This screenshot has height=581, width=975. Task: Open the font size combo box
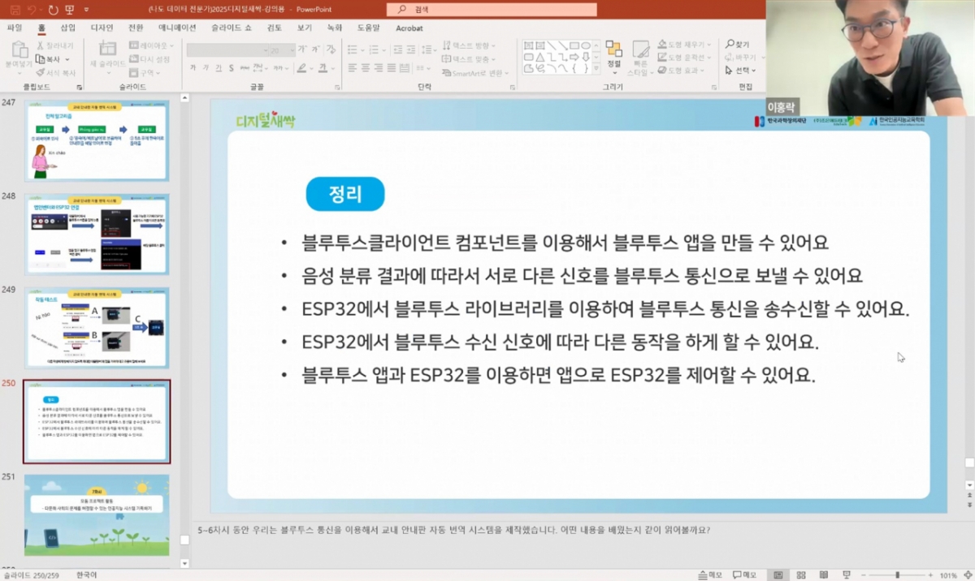[x=282, y=50]
